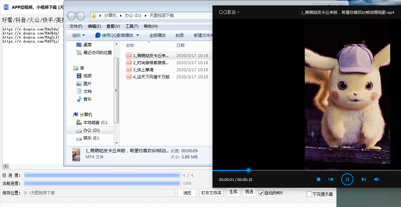Screen dimensions: 401x207
Task: Click navigation pane scrollbar up arrow
Action: point(116,44)
